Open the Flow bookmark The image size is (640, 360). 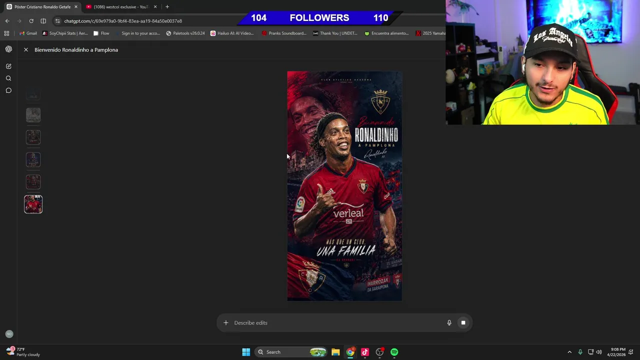click(101, 33)
